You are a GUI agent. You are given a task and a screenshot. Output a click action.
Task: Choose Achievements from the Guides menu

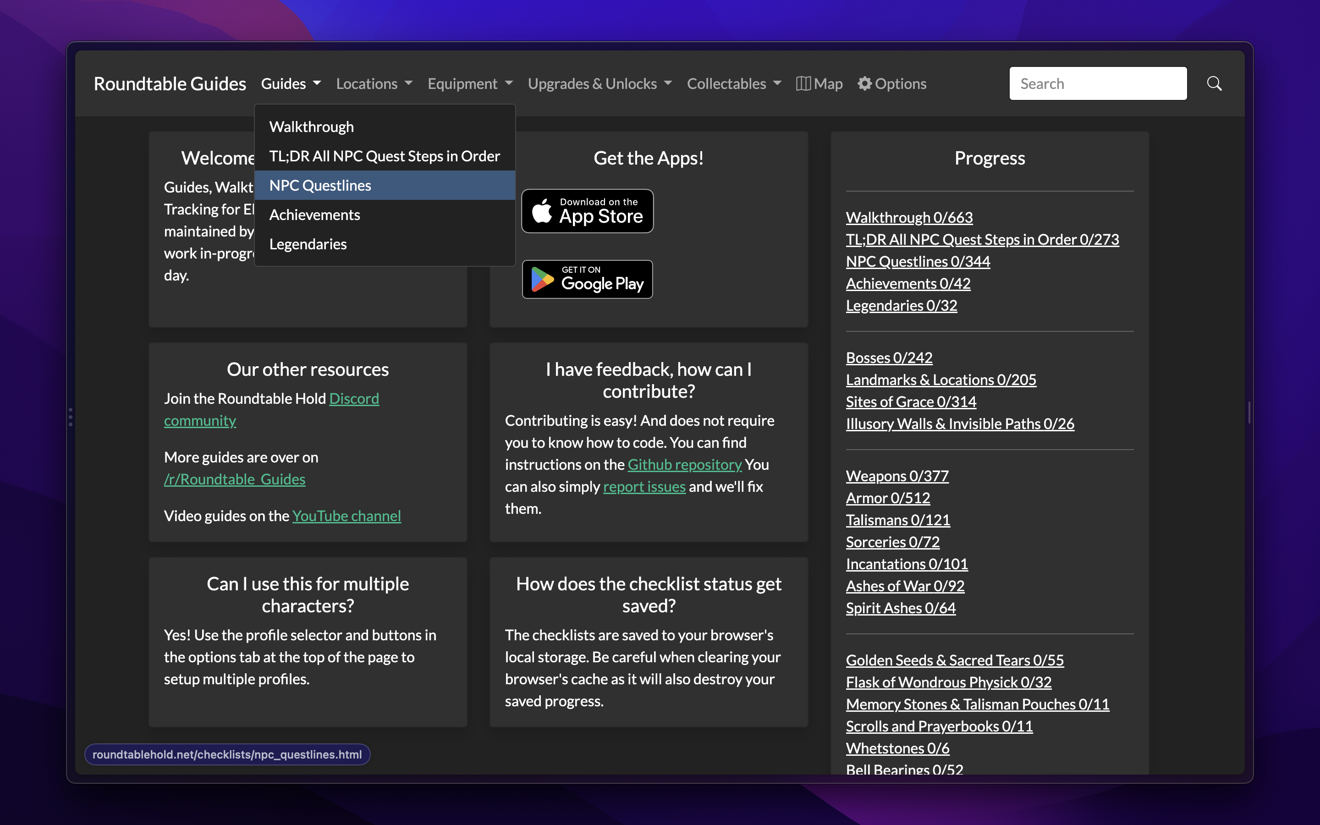(385, 215)
